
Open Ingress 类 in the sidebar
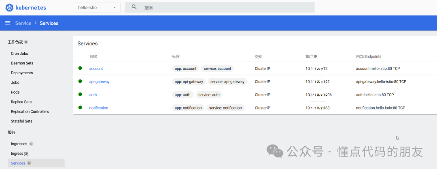tap(19, 154)
